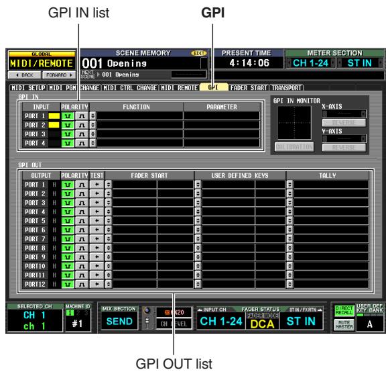Screen dimensions: 388x372
Task: Click the CALIBRATION button
Action: [x=294, y=147]
